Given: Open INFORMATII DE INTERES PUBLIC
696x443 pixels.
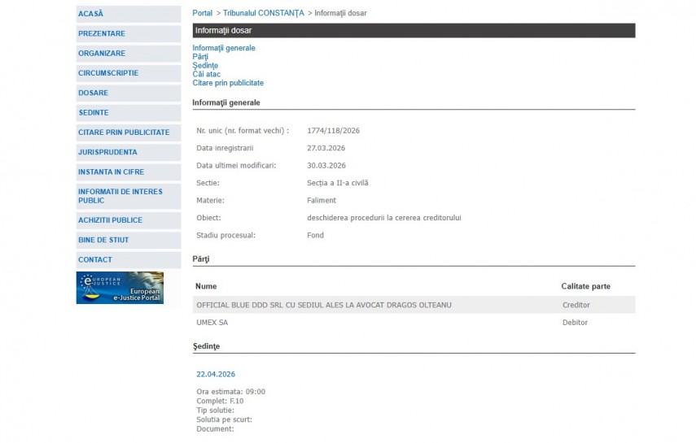Looking at the screenshot, I should click(120, 196).
